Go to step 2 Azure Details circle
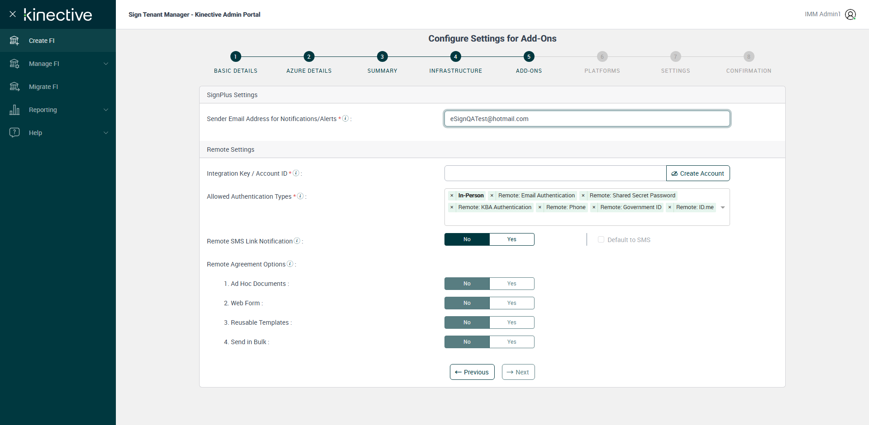This screenshot has height=425, width=869. (x=309, y=56)
